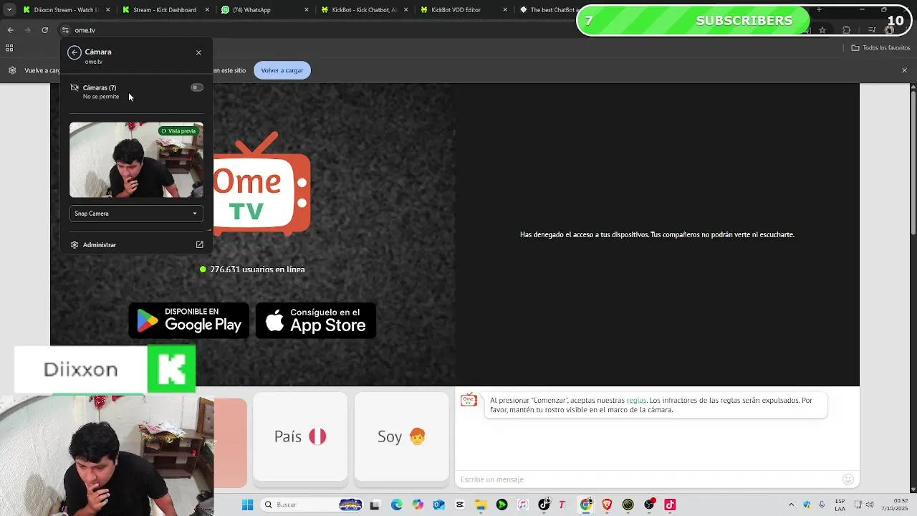
Task: Open the reglas link in chat
Action: coord(636,401)
